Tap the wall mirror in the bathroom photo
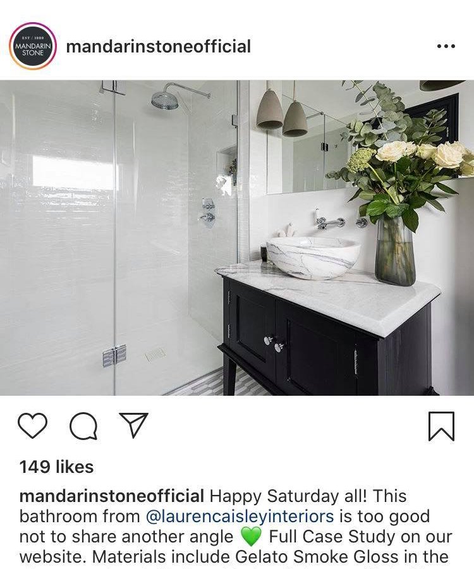 pyautogui.click(x=308, y=152)
